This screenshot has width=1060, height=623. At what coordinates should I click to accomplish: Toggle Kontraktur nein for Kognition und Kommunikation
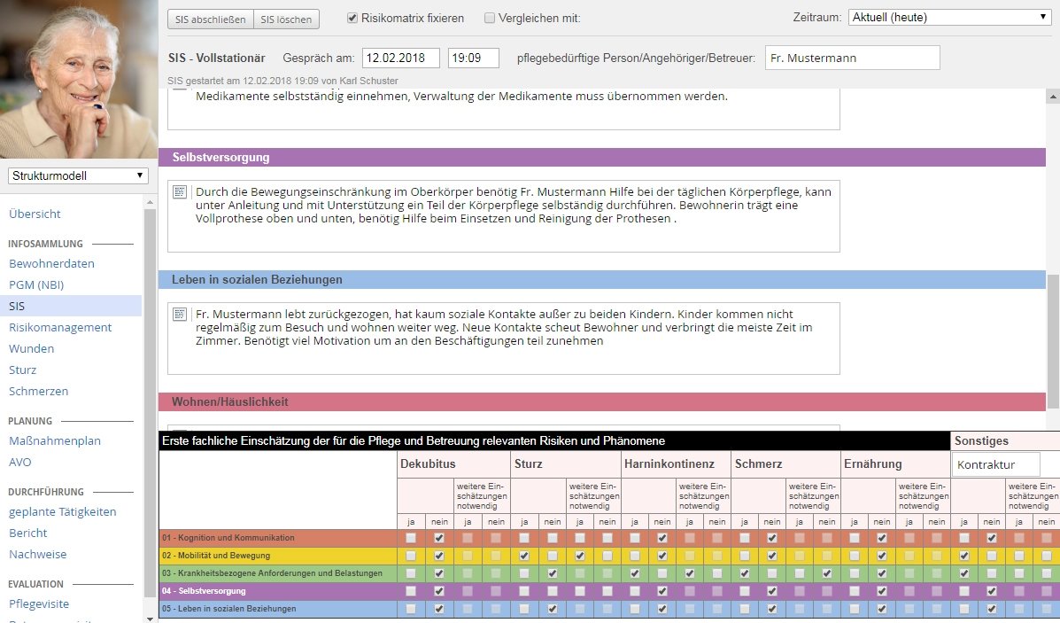992,538
